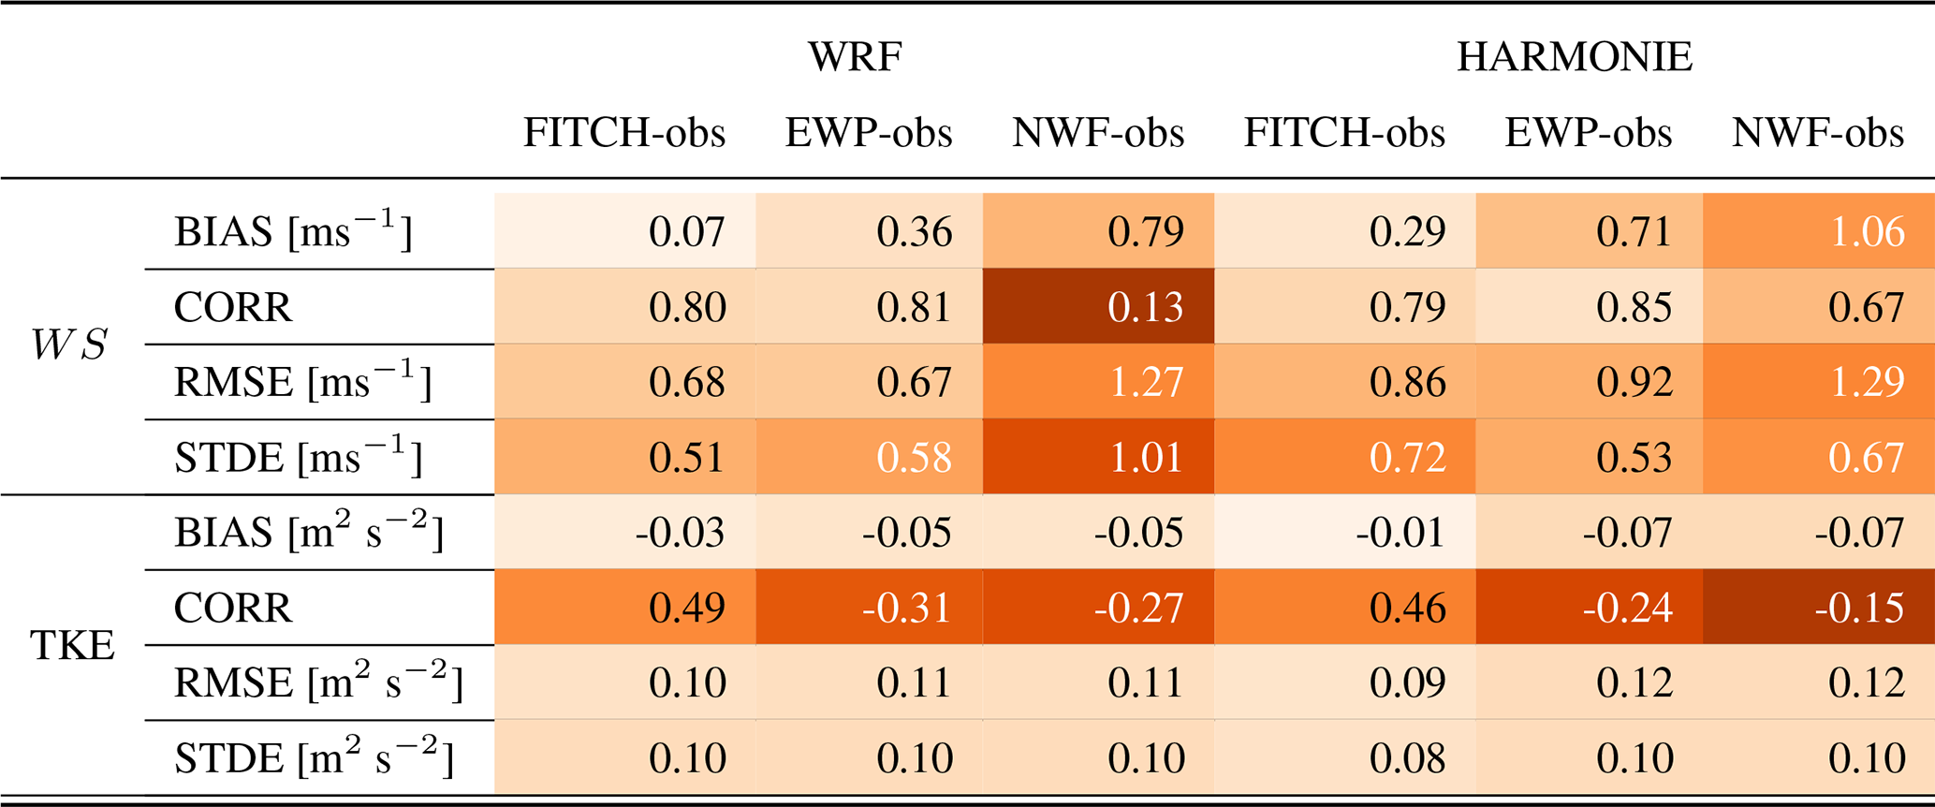Click the NWF-obs header under WRF
Screen dimensions: 1935x807
1098,133
